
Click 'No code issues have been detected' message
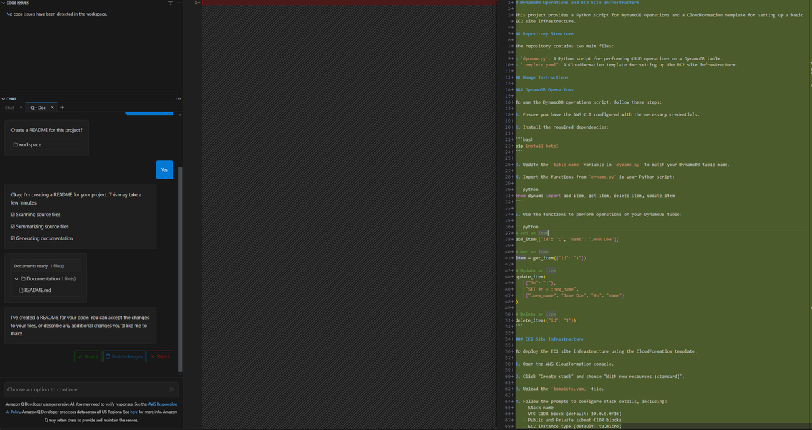click(x=56, y=14)
